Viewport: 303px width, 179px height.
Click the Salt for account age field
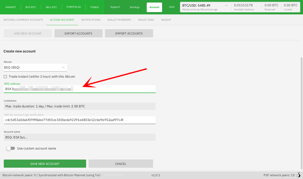click(x=80, y=120)
